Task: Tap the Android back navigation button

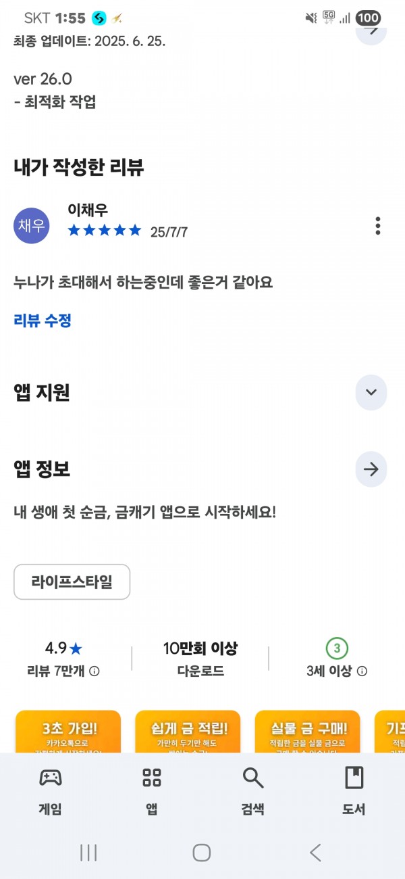Action: click(x=315, y=853)
